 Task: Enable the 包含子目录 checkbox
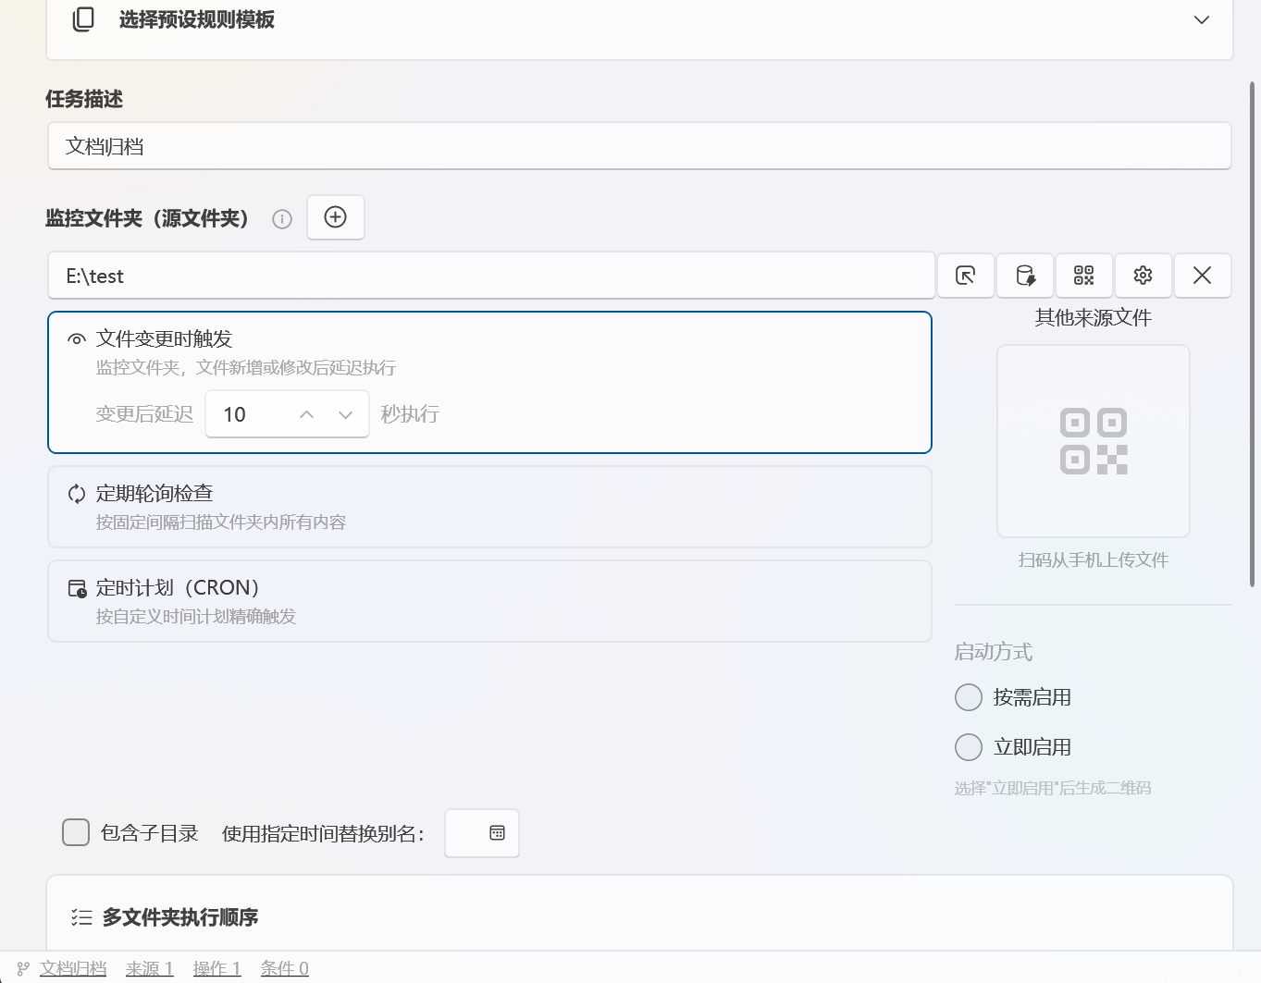click(76, 832)
